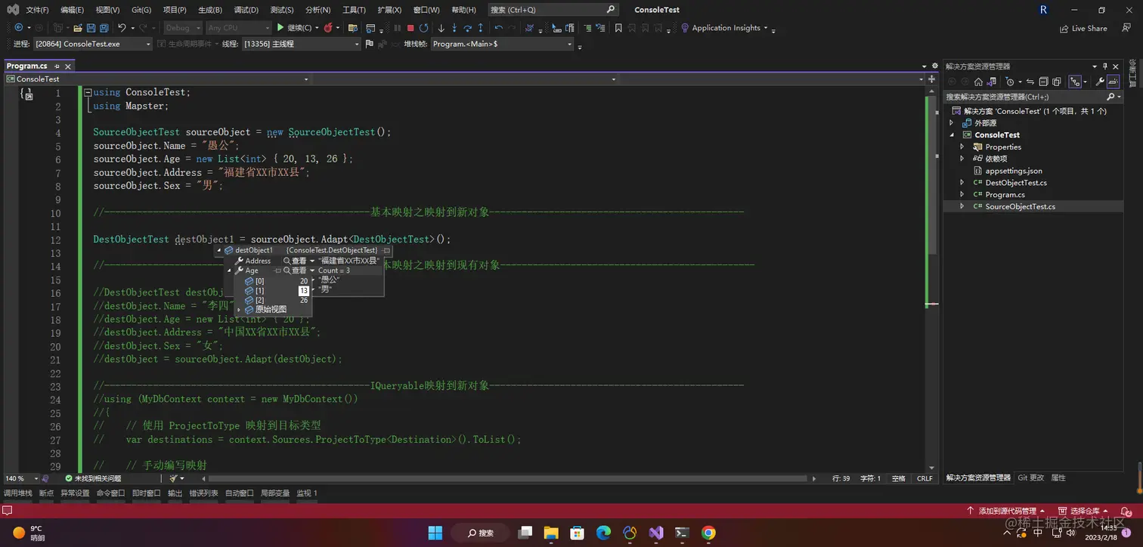This screenshot has width=1143, height=547.
Task: Collapse the using block at line 1
Action: (88, 92)
